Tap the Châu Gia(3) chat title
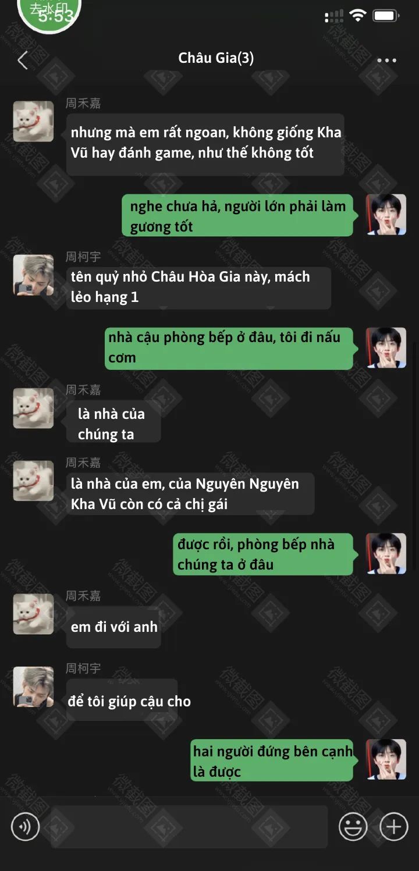 click(x=216, y=58)
